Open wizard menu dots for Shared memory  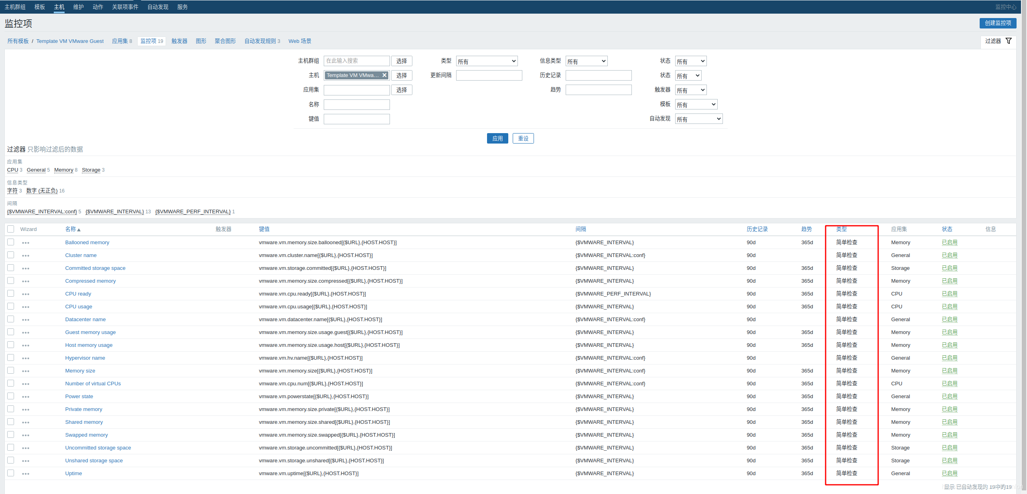(26, 423)
